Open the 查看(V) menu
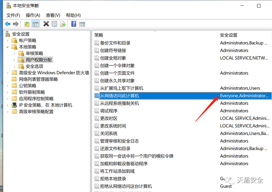272x192 pixels. tap(53, 15)
